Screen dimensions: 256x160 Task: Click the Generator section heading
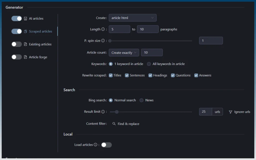(x=14, y=7)
